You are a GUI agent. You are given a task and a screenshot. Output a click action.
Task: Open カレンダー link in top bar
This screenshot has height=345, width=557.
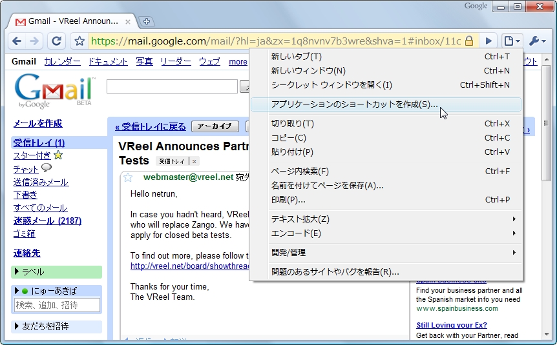[62, 62]
